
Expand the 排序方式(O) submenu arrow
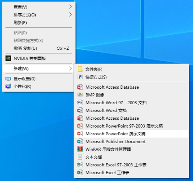70,15
